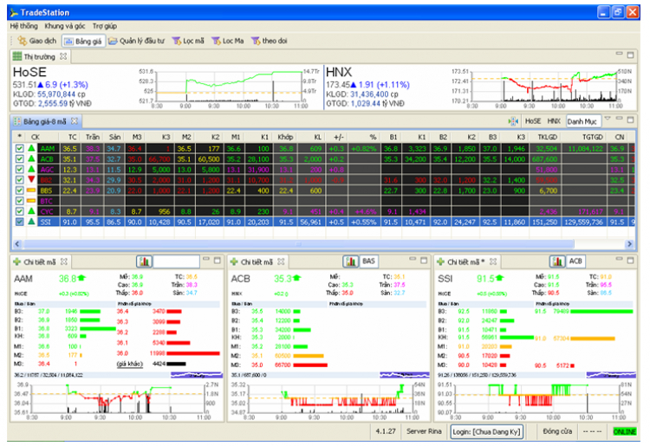This screenshot has height=446, width=650.
Task: Click TradeStation title bar logo icon
Action: 14,12
